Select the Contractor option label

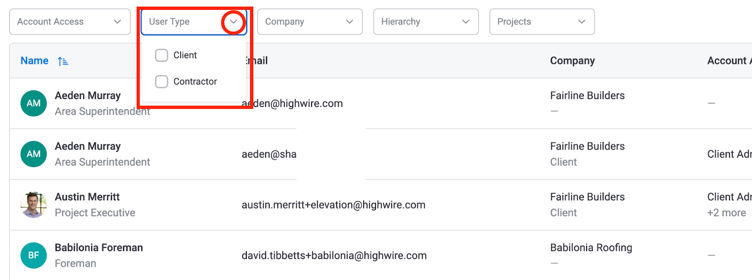195,82
